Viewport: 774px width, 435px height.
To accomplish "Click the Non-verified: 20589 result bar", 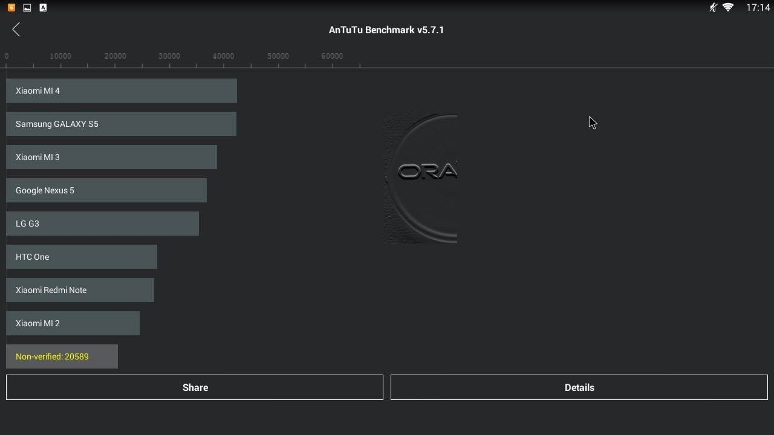I will pos(62,356).
